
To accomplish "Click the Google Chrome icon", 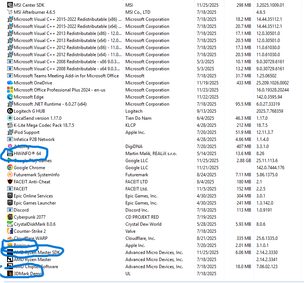I will click(10, 168).
